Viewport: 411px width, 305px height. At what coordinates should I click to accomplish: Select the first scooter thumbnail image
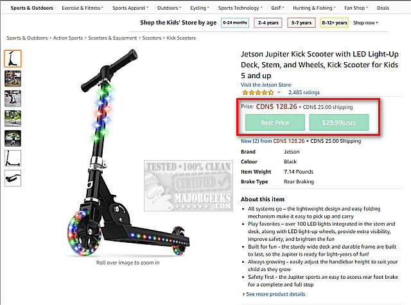pyautogui.click(x=13, y=58)
